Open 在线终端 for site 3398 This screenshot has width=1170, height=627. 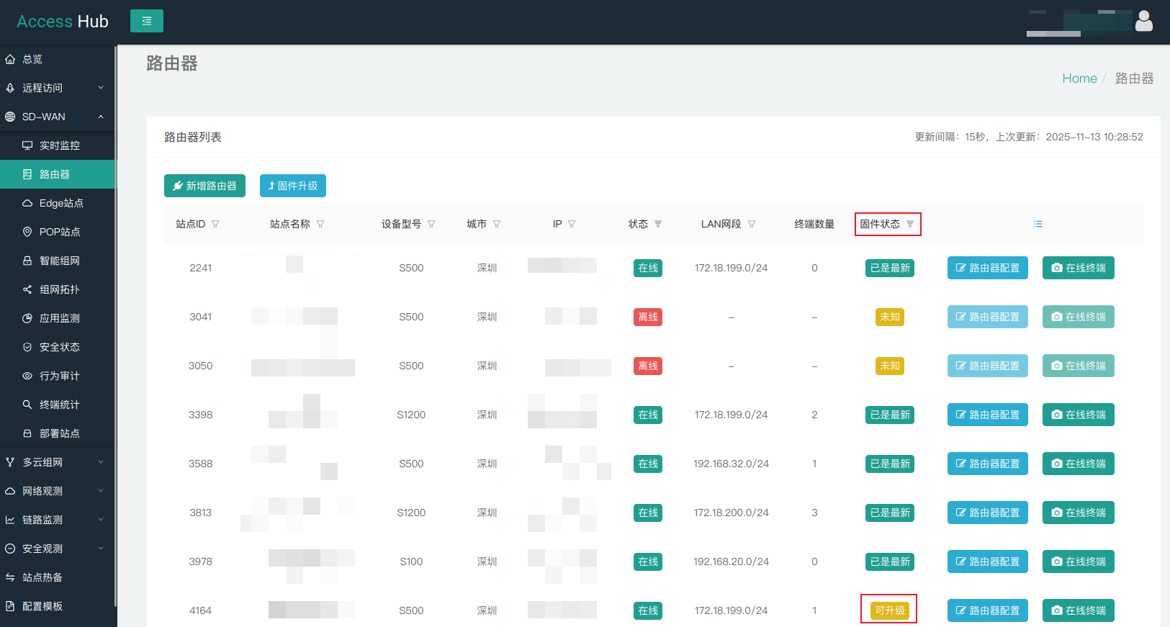[1079, 415]
